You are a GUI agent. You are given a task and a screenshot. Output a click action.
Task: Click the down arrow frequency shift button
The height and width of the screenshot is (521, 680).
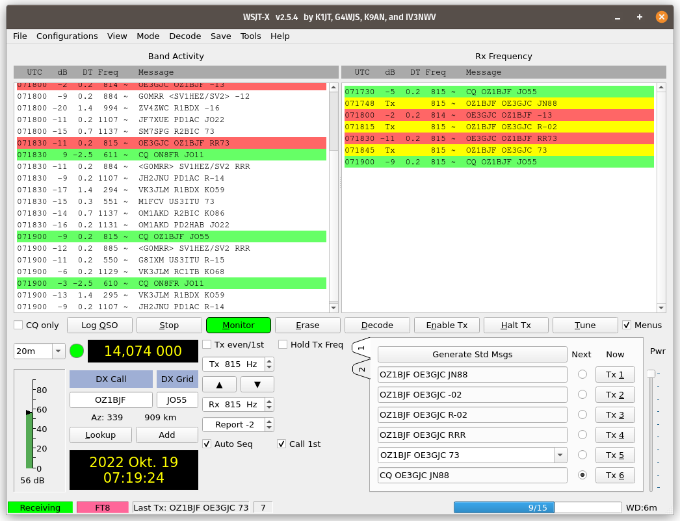tap(257, 385)
